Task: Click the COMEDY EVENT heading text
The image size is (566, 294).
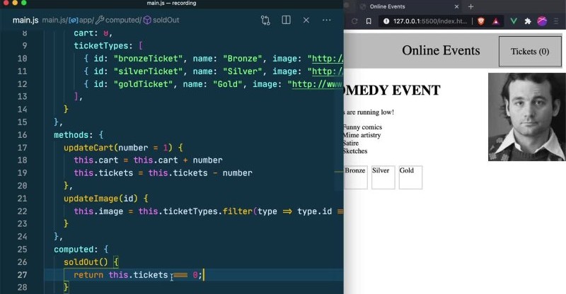Action: [x=392, y=90]
